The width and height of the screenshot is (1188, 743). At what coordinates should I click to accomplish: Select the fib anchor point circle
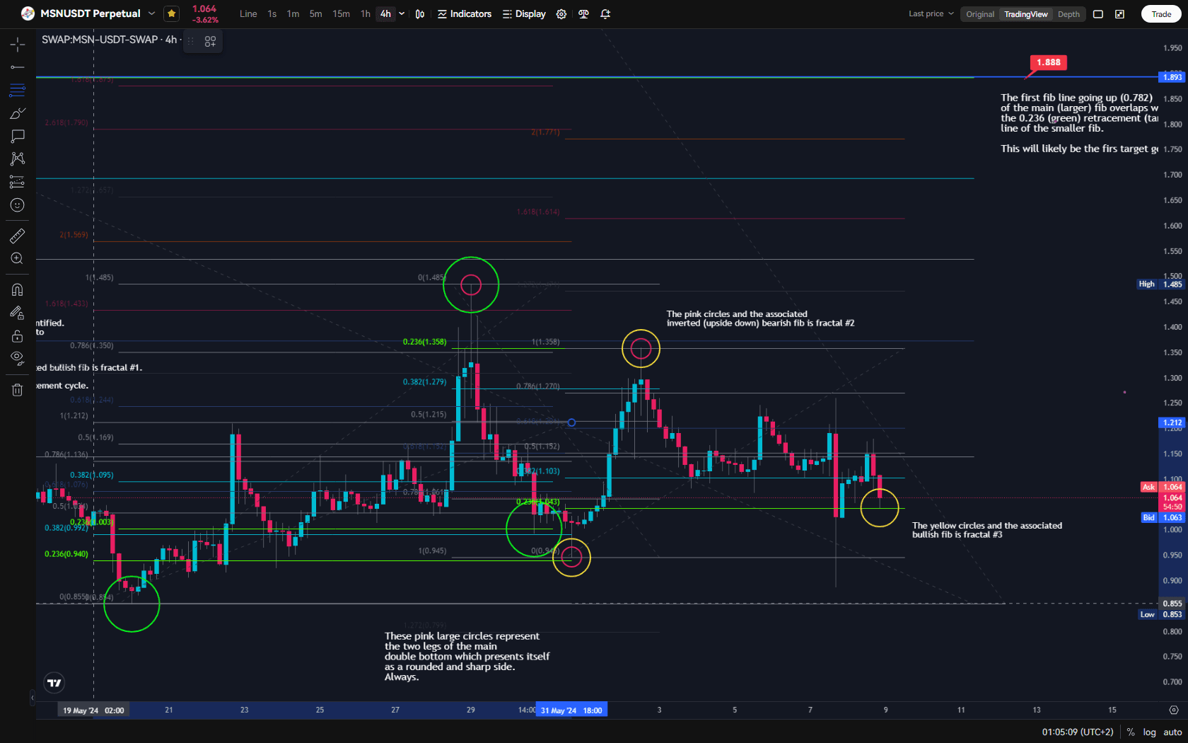[x=571, y=422]
